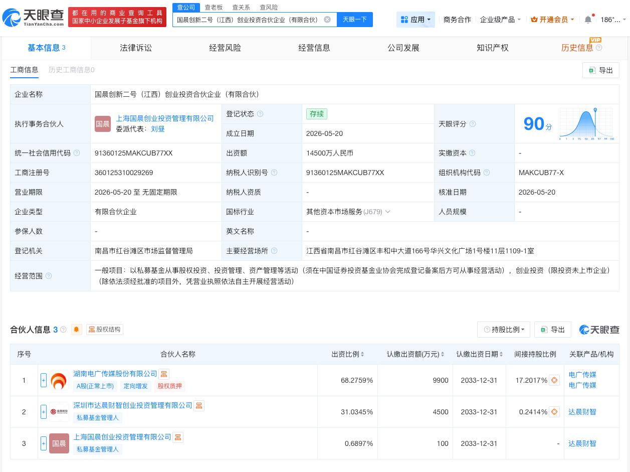Click the help icon beside 实缴资本

pyautogui.click(x=472, y=153)
